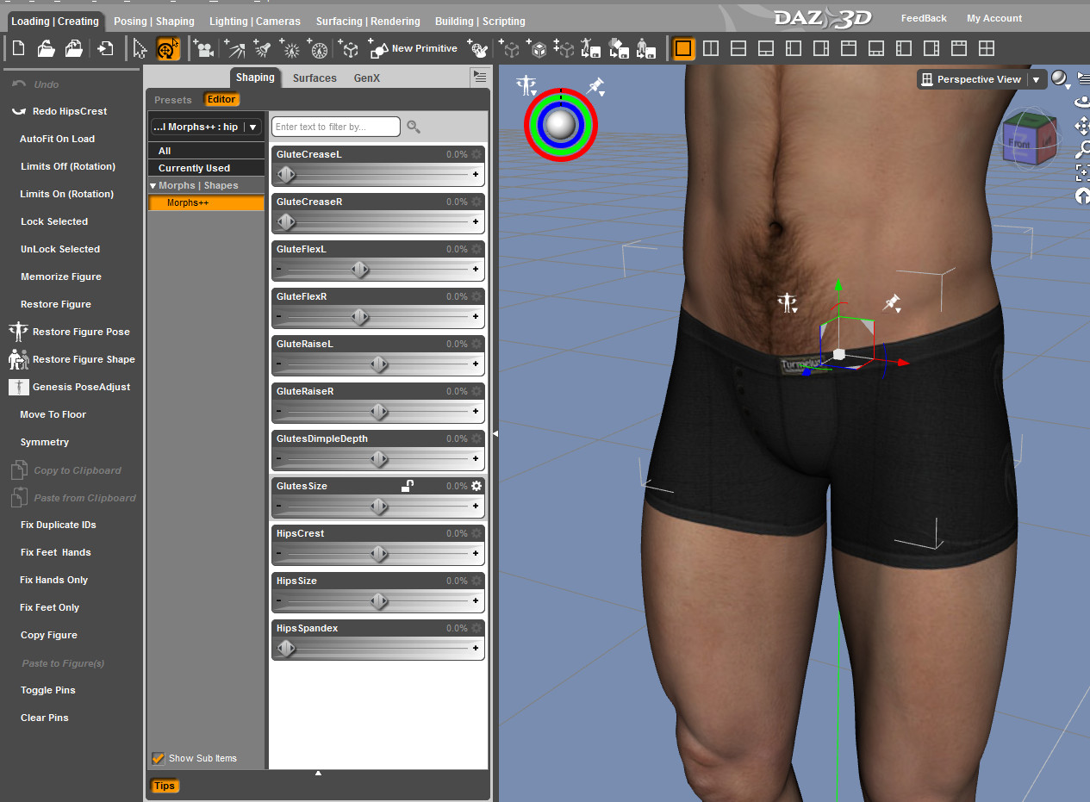
Task: Click Limits Off (Rotation)
Action: click(x=68, y=166)
